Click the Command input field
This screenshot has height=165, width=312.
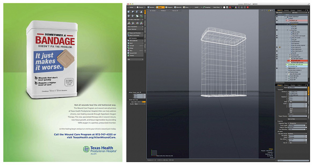point(293,160)
